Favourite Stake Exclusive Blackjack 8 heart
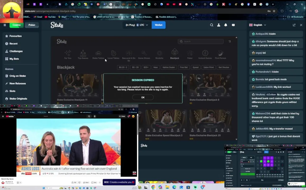This screenshot has width=306, height=190. coord(228,77)
